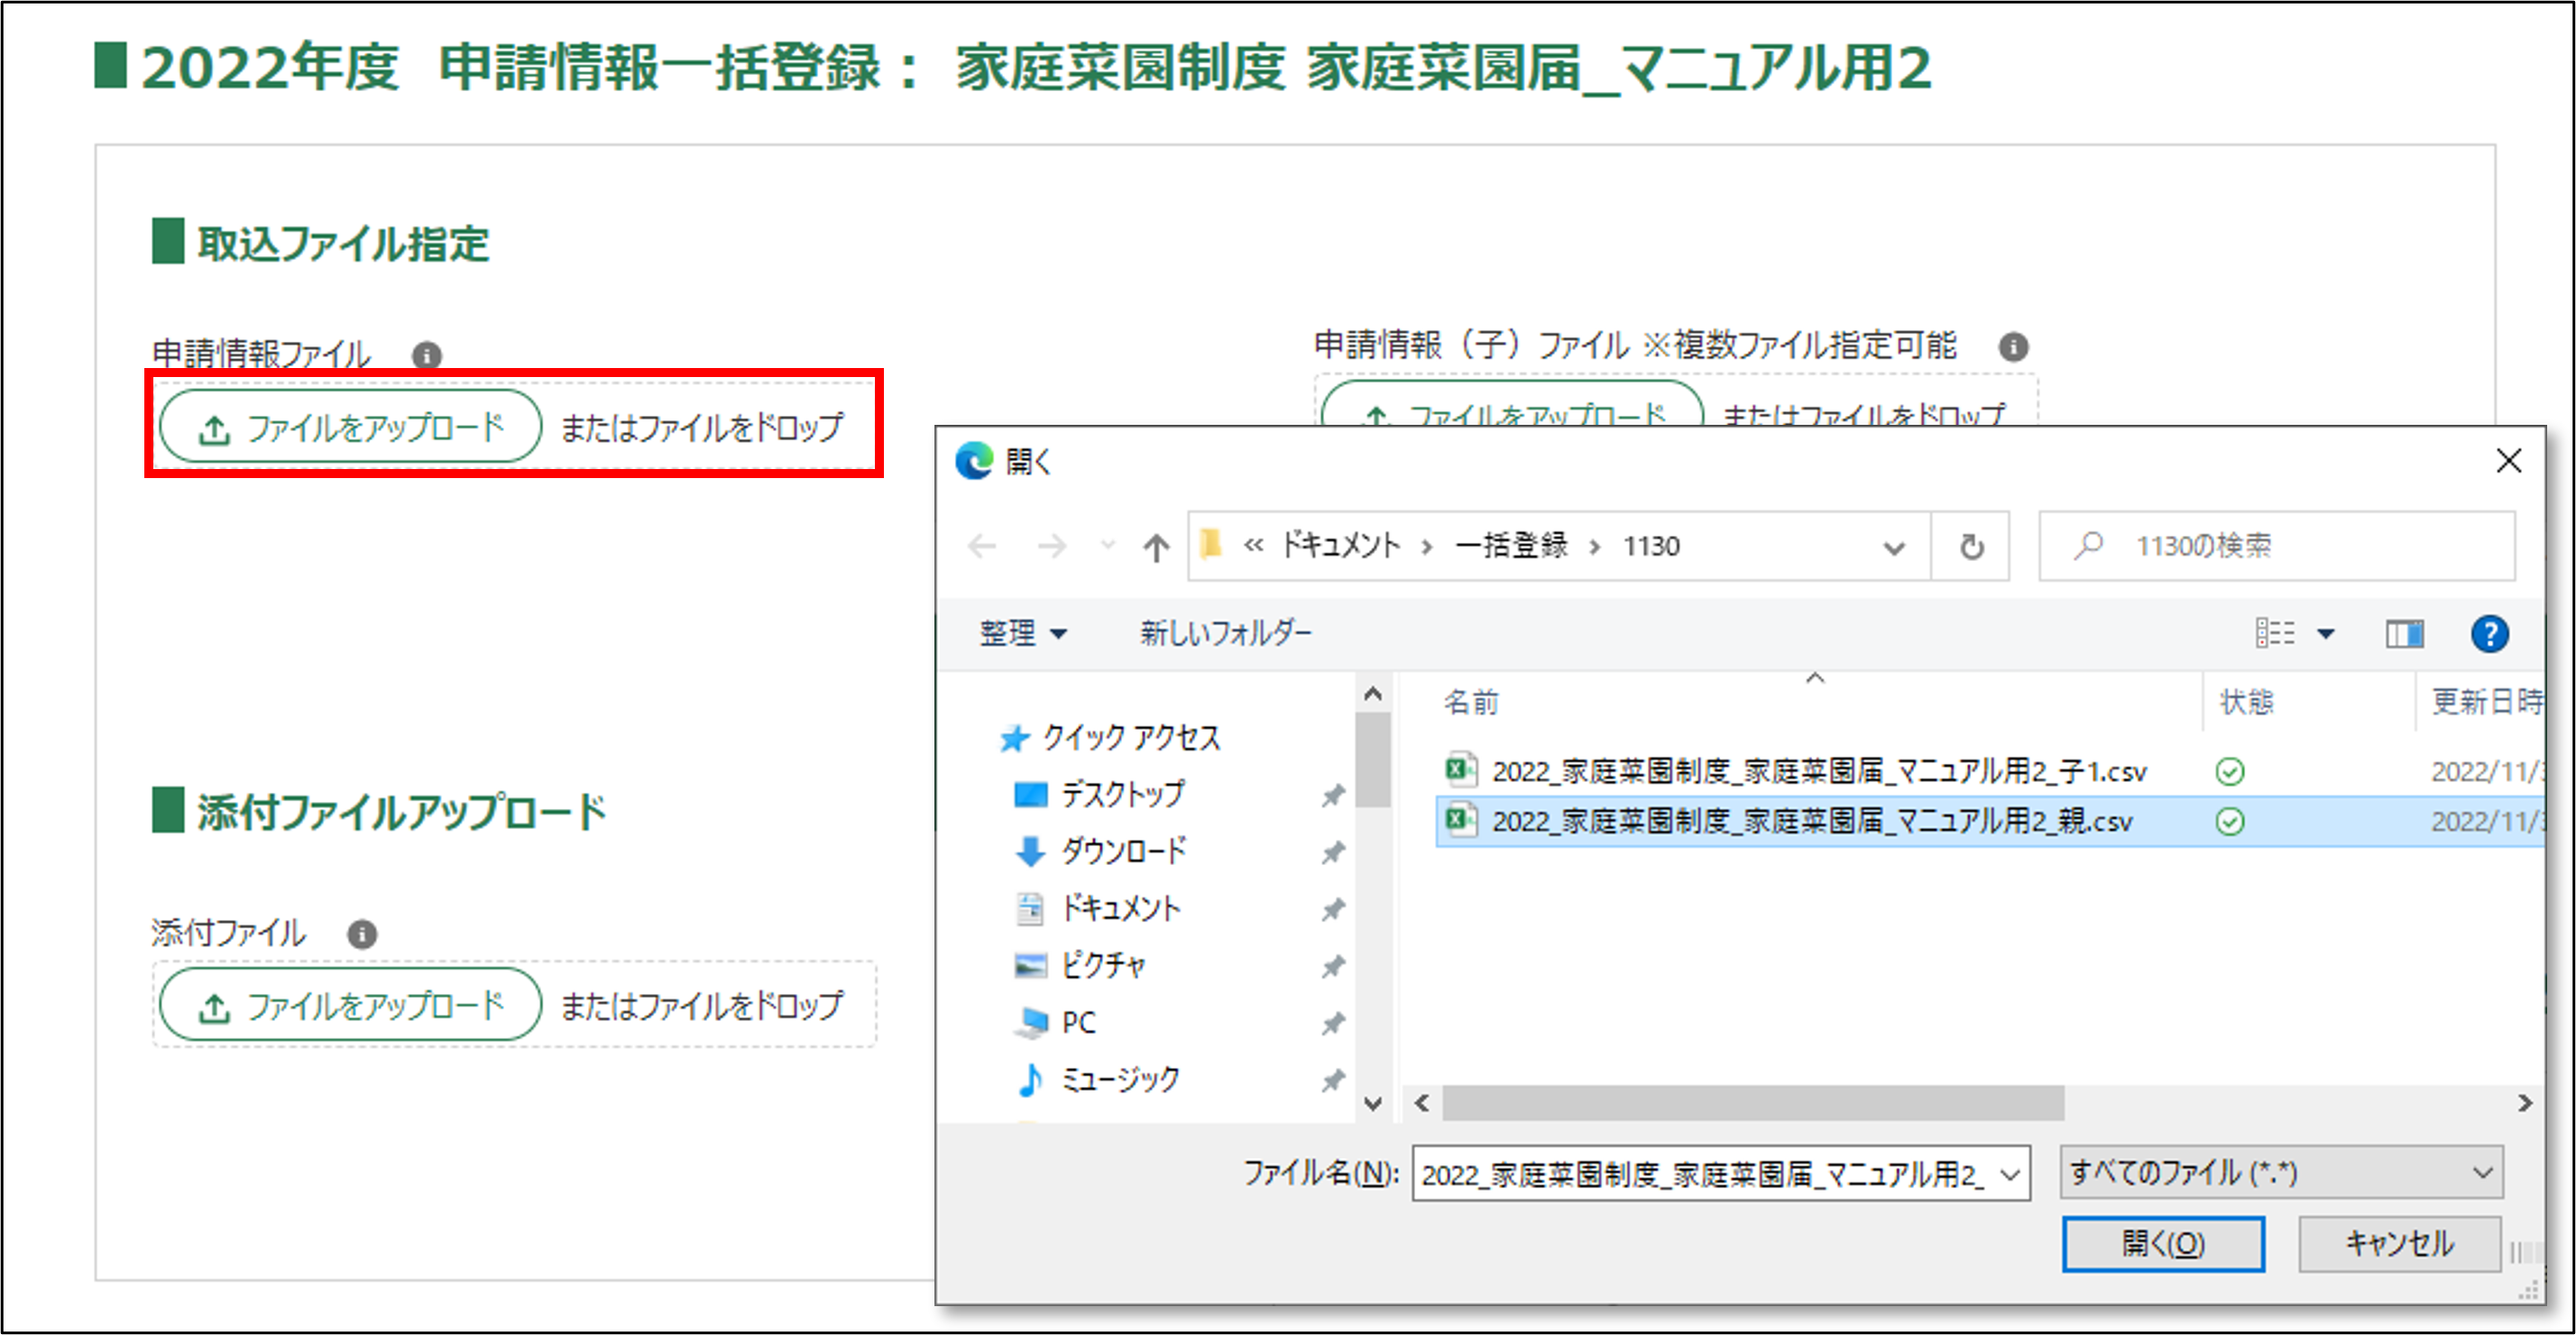The image size is (2576, 1335).
Task: Click the refresh button beside the address bar
Action: 1971,547
